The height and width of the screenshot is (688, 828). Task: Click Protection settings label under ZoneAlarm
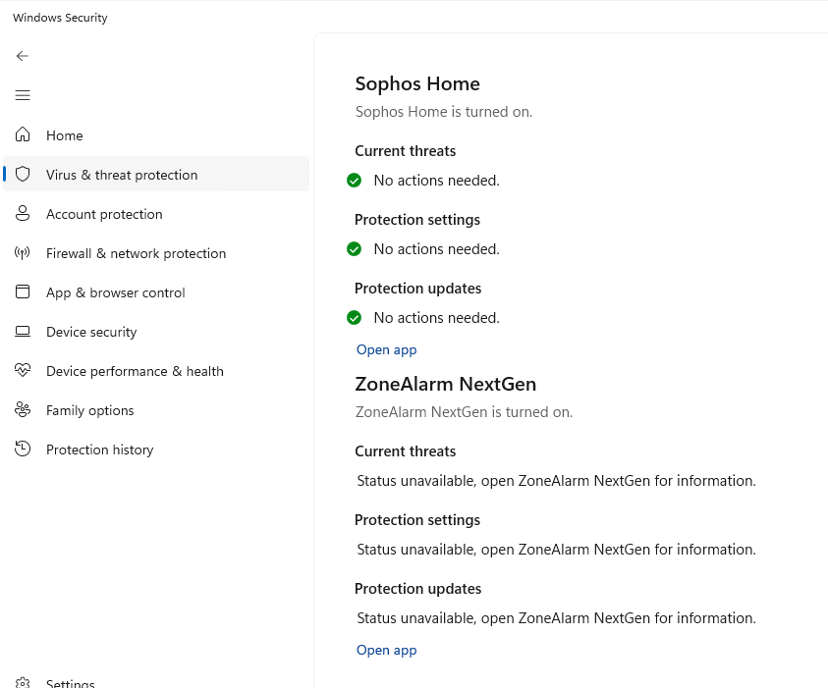click(x=417, y=520)
